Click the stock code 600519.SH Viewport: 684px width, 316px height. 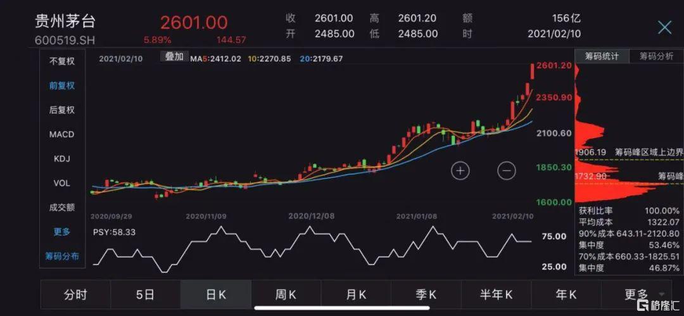65,40
